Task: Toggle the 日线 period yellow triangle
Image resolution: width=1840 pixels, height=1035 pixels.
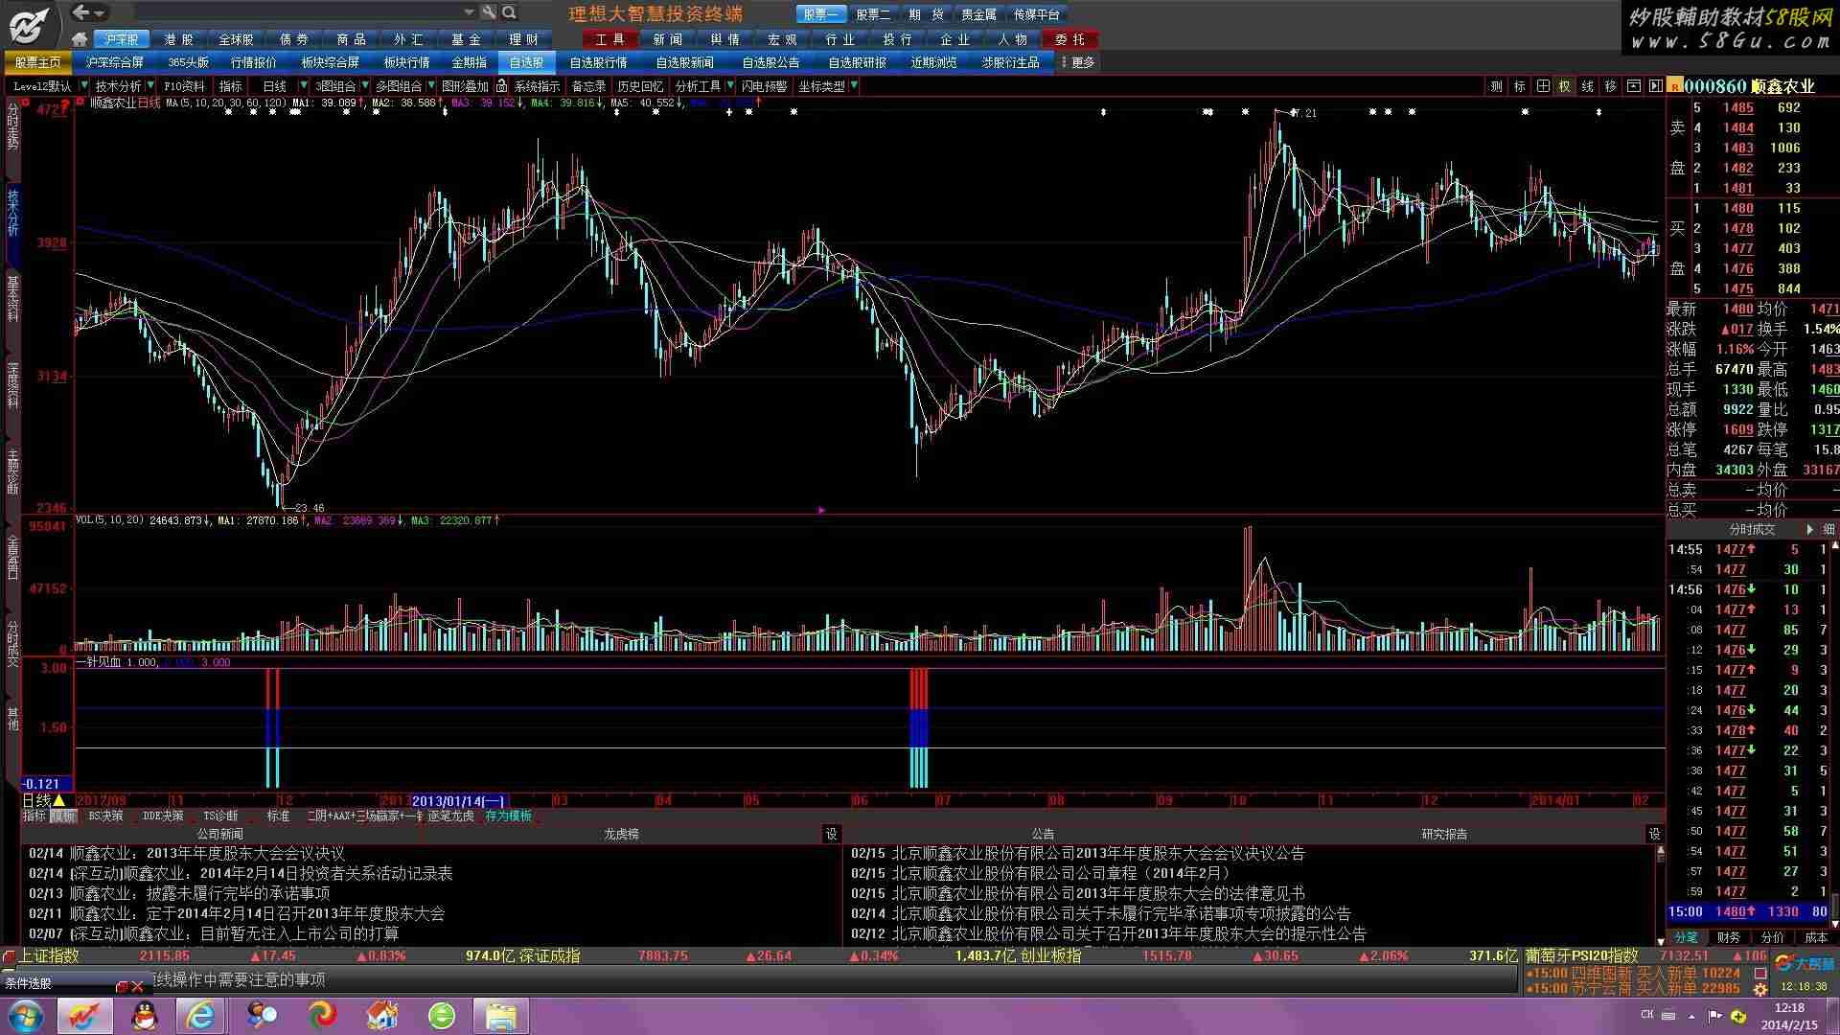Action: pos(59,801)
